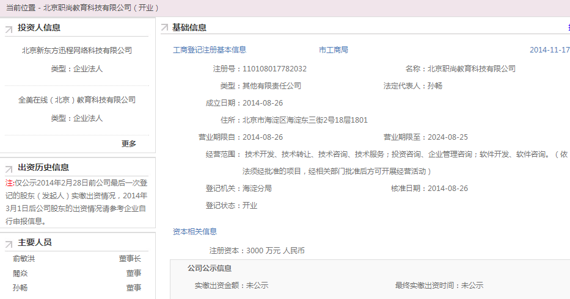Image resolution: width=570 pixels, height=299 pixels.
Task: Open the 资本相关信息 section link
Action: pos(195,232)
